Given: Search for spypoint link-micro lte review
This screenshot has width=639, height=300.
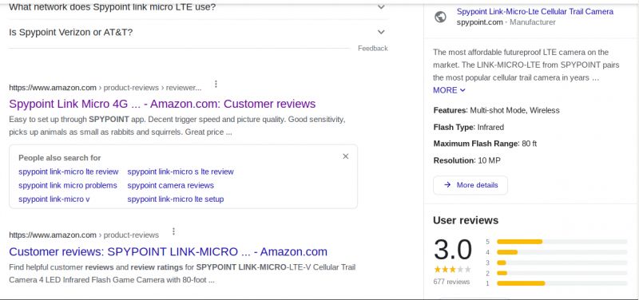Looking at the screenshot, I should point(69,172).
